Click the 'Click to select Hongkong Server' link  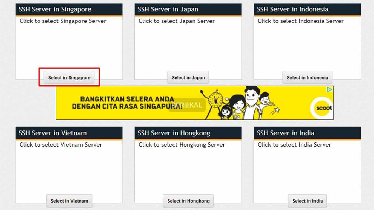pos(182,145)
